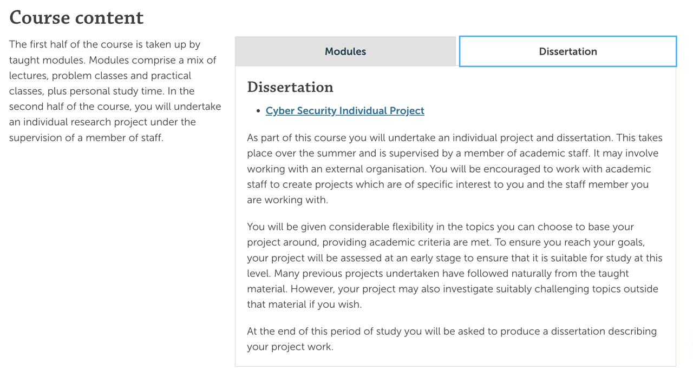Click the Course content heading
Image resolution: width=693 pixels, height=377 pixels.
(76, 17)
